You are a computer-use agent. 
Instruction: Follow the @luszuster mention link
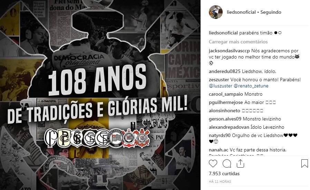(x=221, y=86)
